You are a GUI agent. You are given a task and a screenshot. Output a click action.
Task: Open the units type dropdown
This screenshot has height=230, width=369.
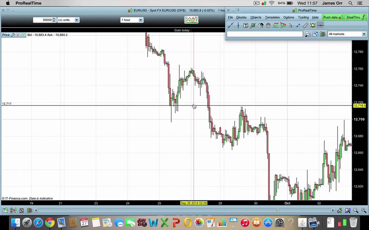[x=77, y=20]
